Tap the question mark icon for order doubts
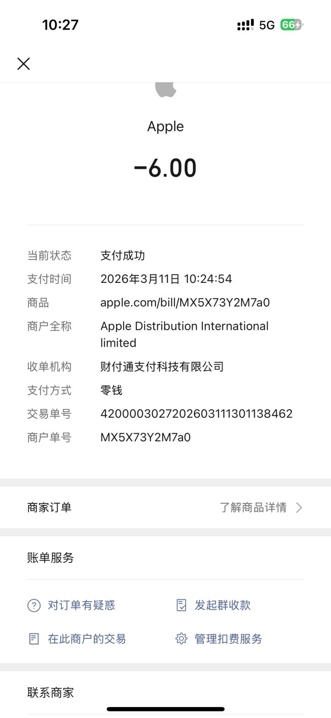331x718 pixels. click(x=34, y=605)
